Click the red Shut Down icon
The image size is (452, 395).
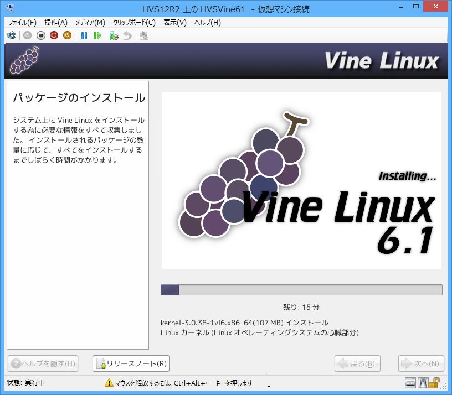click(x=54, y=36)
